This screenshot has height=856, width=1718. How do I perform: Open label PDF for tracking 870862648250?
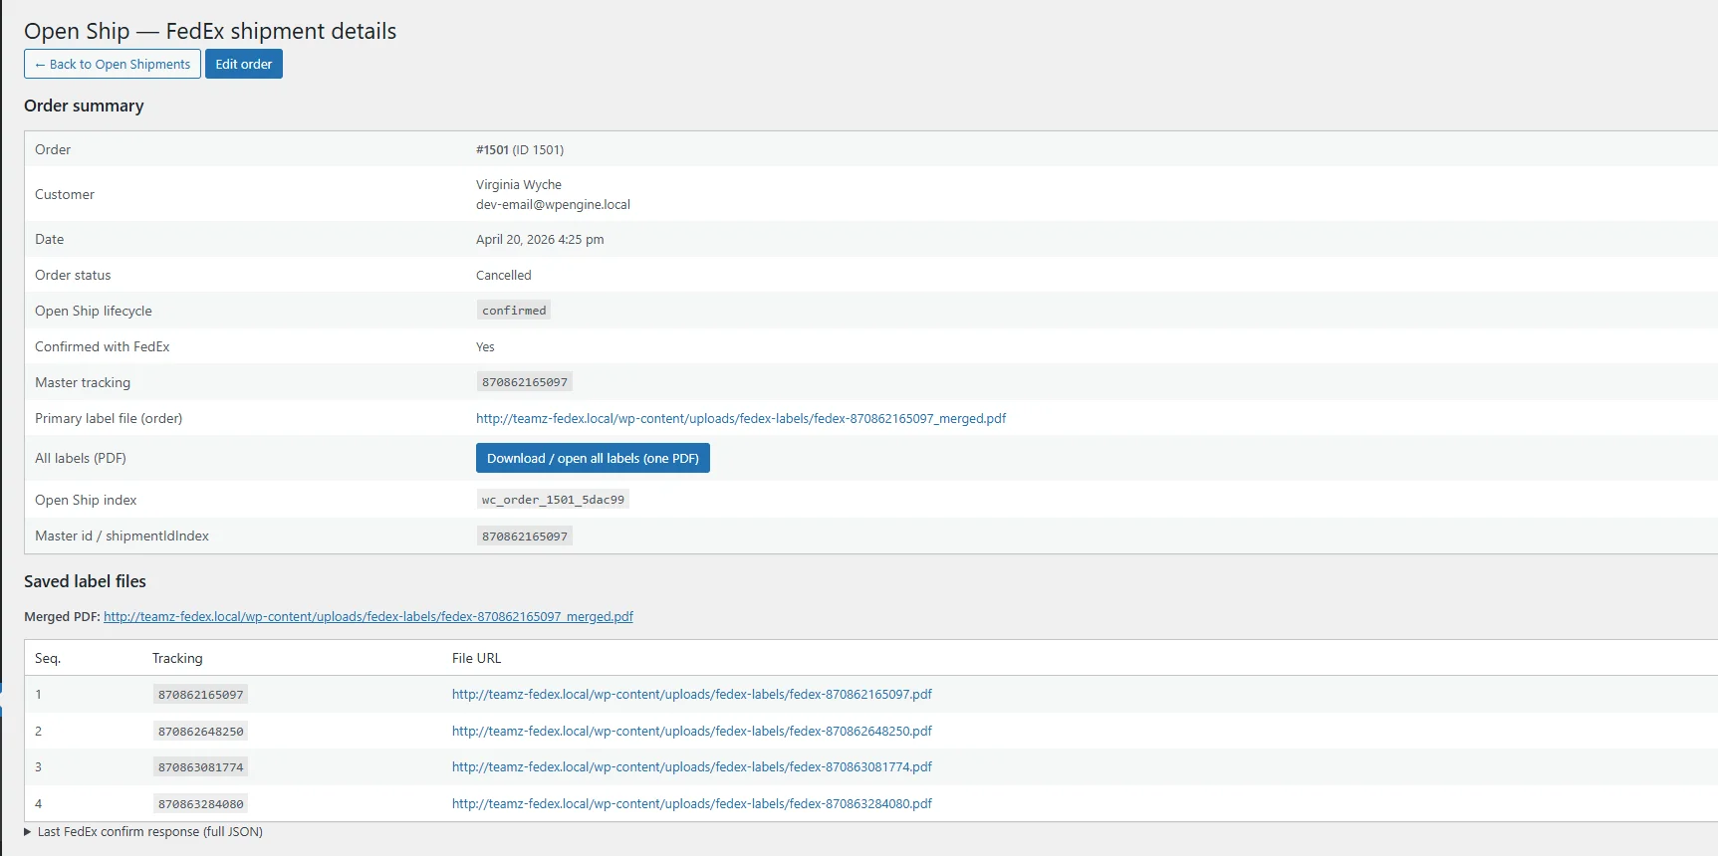pos(692,731)
